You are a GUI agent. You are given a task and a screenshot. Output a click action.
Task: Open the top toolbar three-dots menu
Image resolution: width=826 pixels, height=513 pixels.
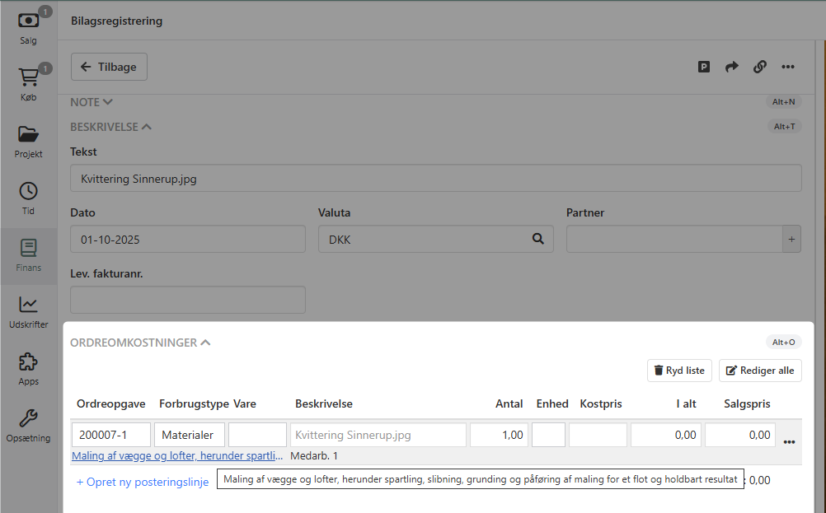point(788,67)
